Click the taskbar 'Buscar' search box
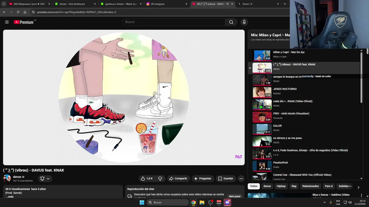Viewport: 369px width, 207px height. (168, 202)
